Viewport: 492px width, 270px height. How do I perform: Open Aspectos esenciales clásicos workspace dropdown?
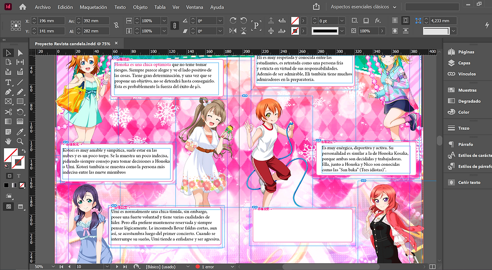click(x=363, y=7)
